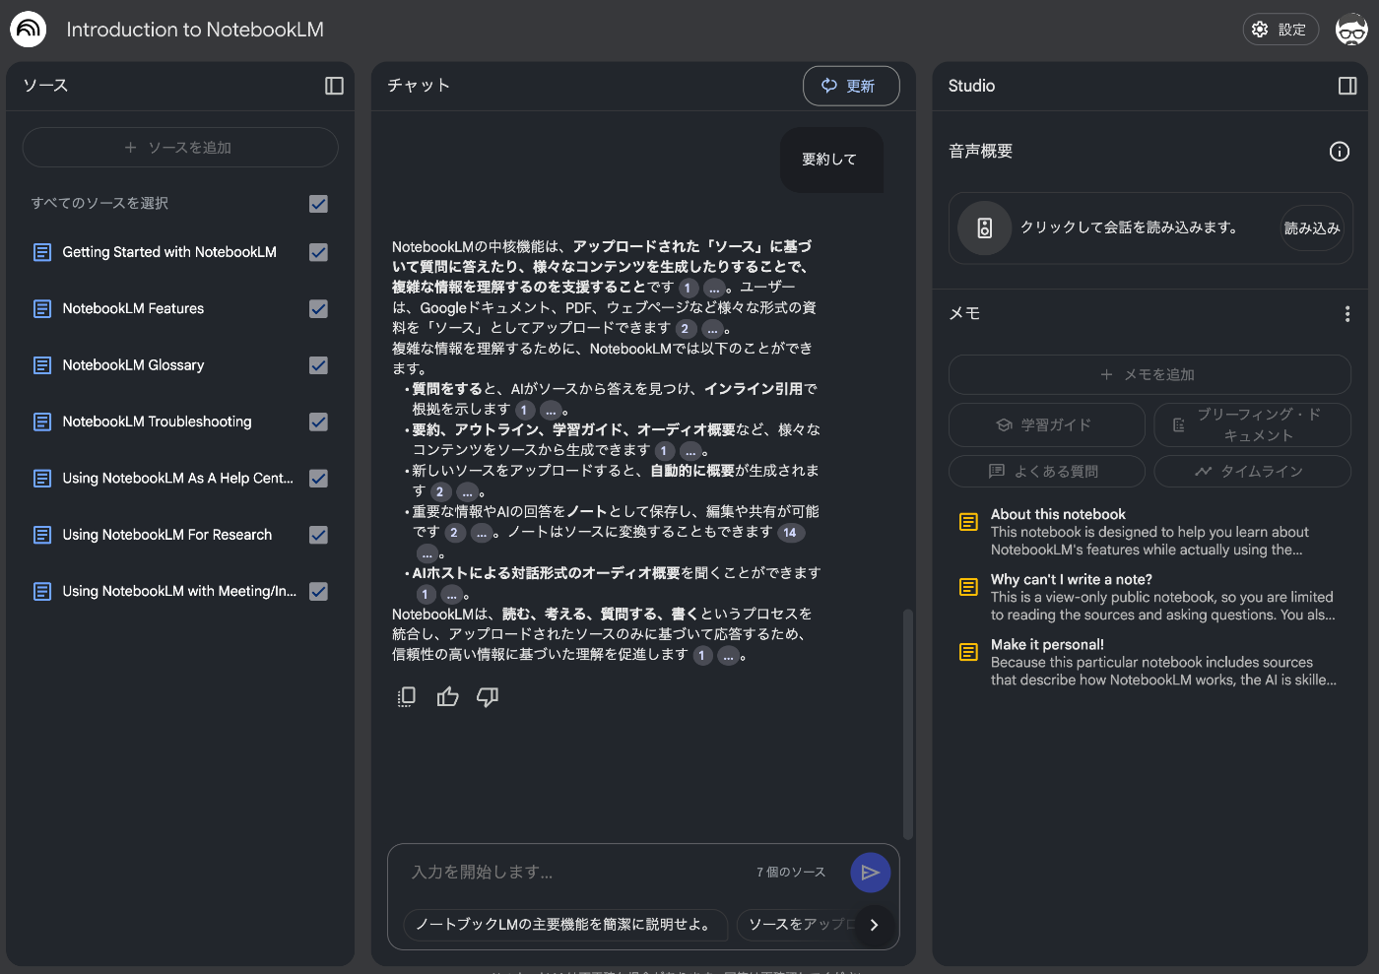Click the Introduction to NotebookLM title
The image size is (1379, 974).
195,30
